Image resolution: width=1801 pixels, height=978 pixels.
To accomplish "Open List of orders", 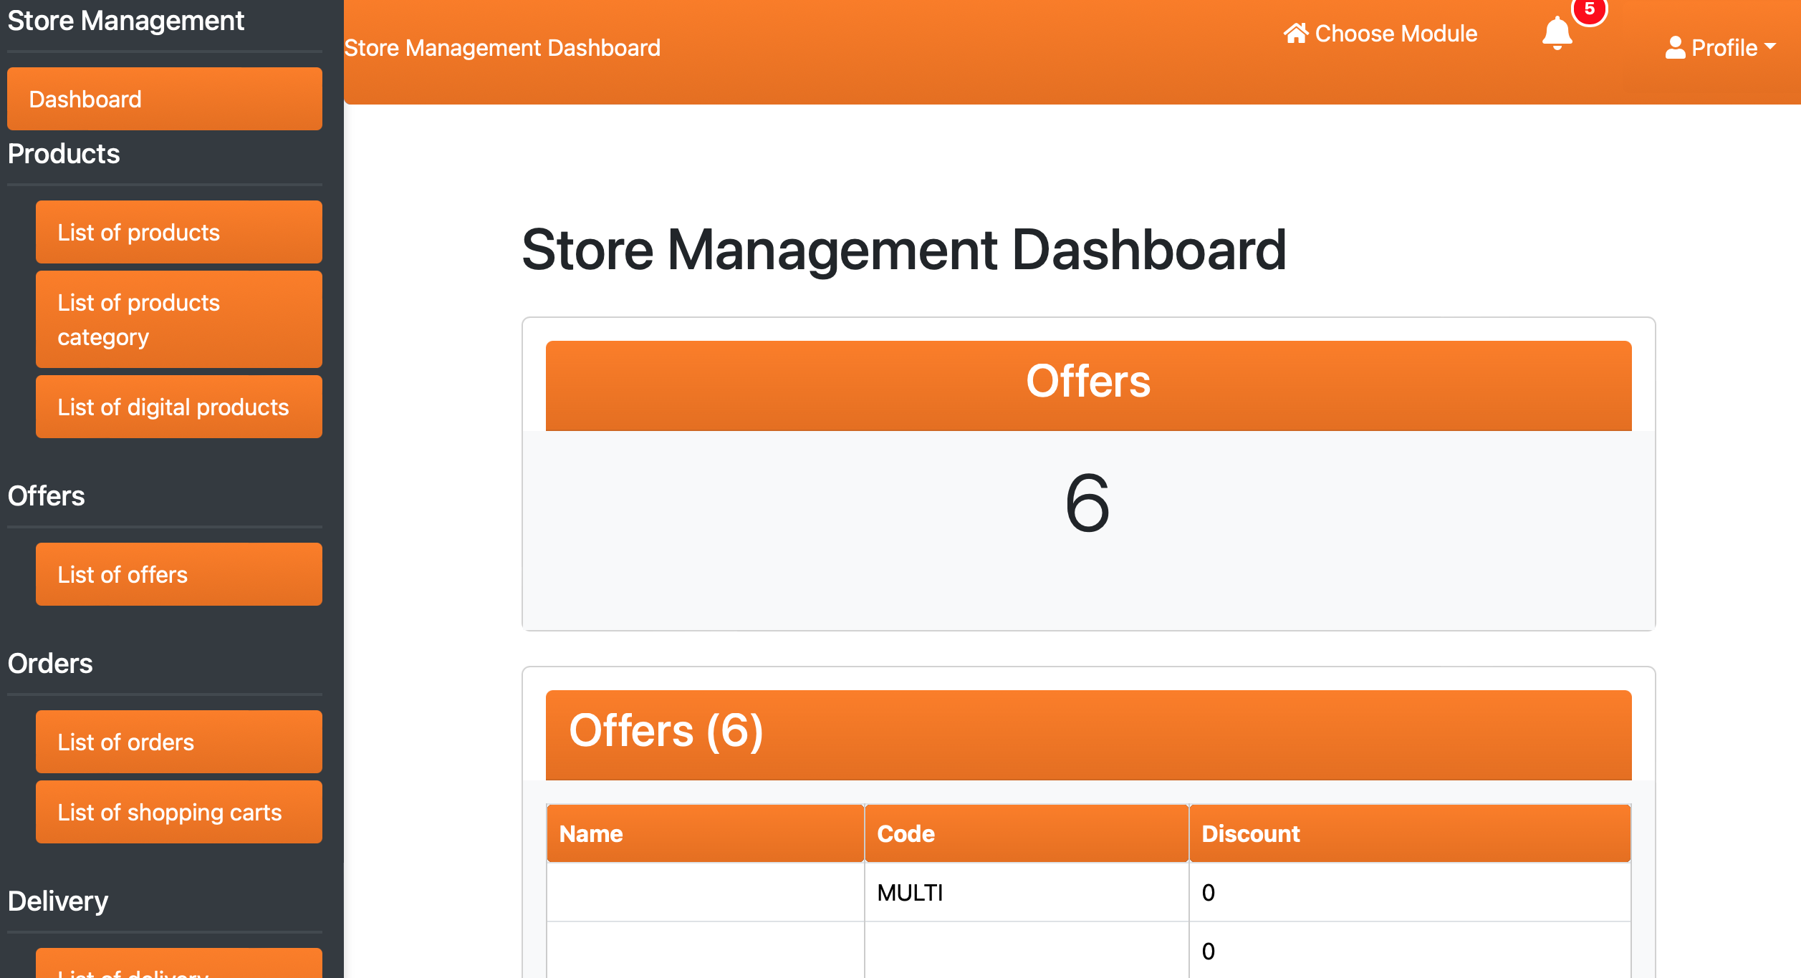I will point(178,742).
